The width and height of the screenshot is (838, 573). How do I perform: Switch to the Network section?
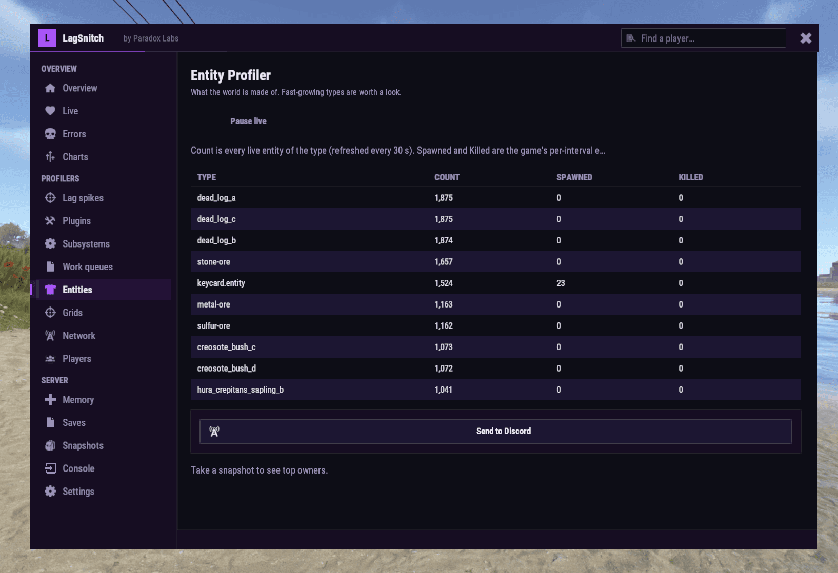coord(103,336)
